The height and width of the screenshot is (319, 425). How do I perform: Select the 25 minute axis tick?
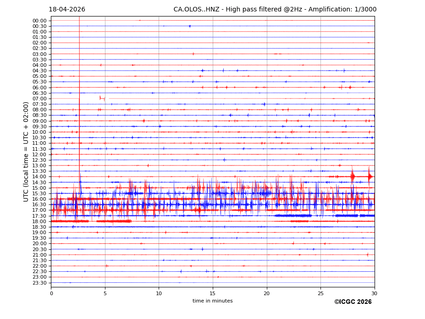(320, 293)
